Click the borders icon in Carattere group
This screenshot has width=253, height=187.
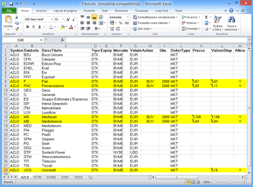pyautogui.click(x=51, y=27)
